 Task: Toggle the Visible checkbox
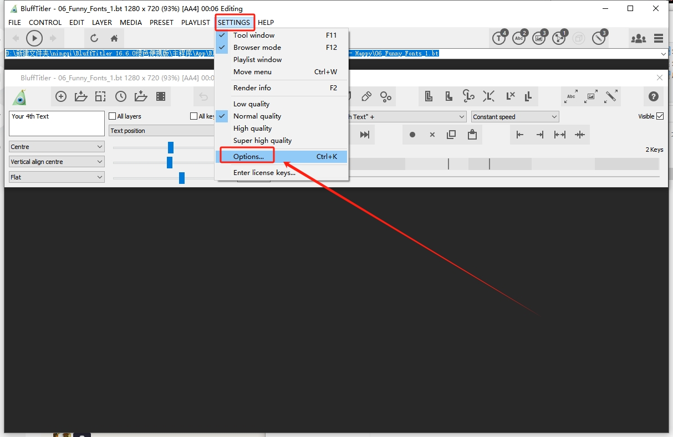[x=660, y=116]
